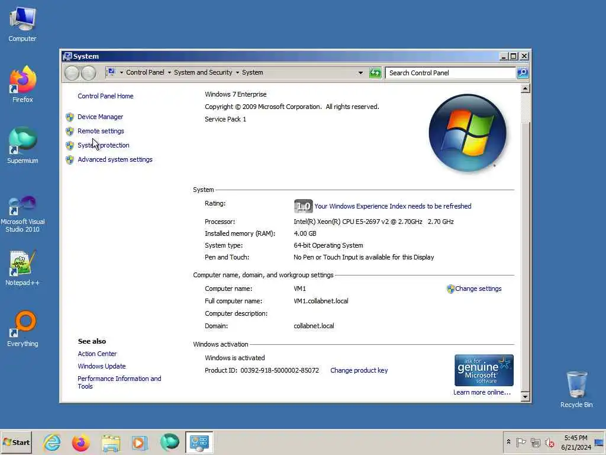The width and height of the screenshot is (606, 455).
Task: Open the Recycle Bin
Action: [576, 390]
